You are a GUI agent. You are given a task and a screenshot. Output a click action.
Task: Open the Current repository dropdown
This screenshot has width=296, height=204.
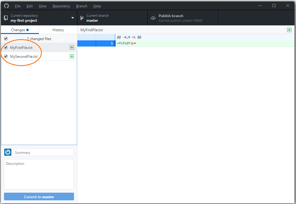point(39,18)
